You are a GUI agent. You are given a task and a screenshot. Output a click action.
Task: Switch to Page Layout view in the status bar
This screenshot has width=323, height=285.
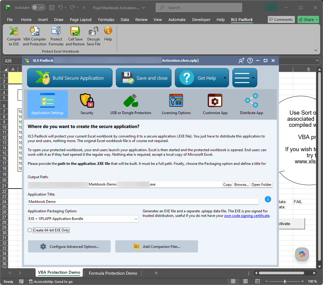(x=245, y=281)
